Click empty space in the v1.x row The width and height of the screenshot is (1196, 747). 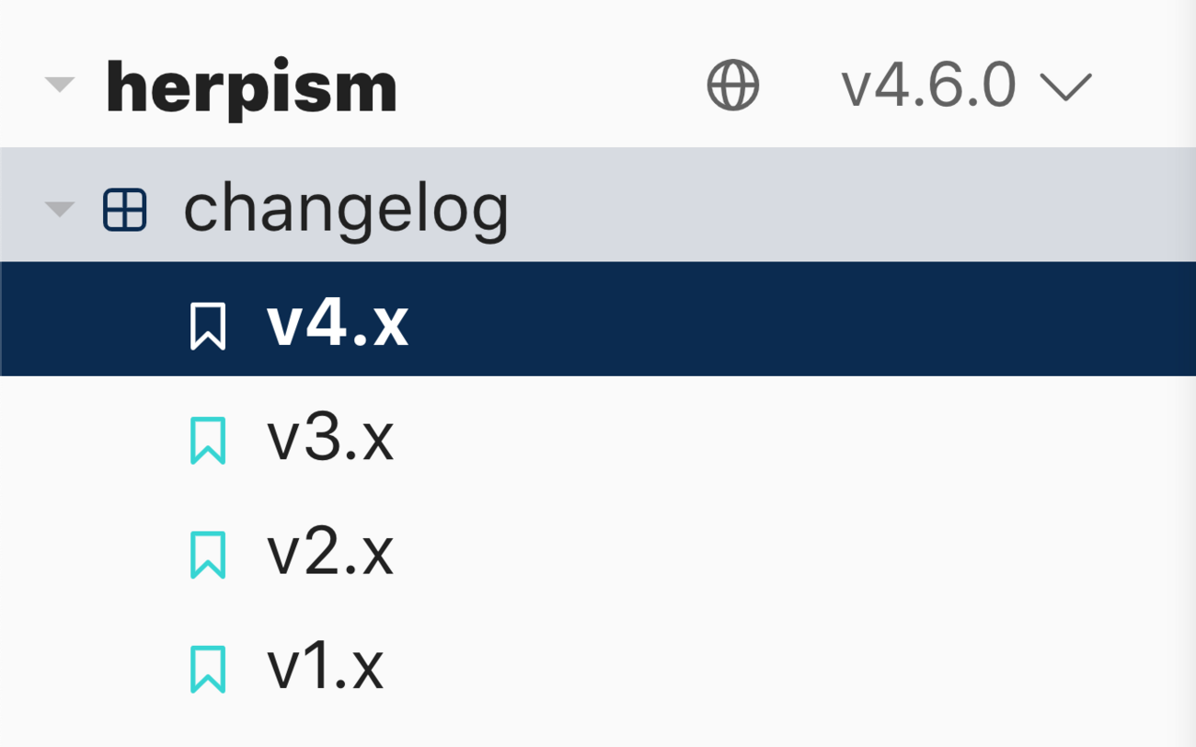click(x=782, y=667)
